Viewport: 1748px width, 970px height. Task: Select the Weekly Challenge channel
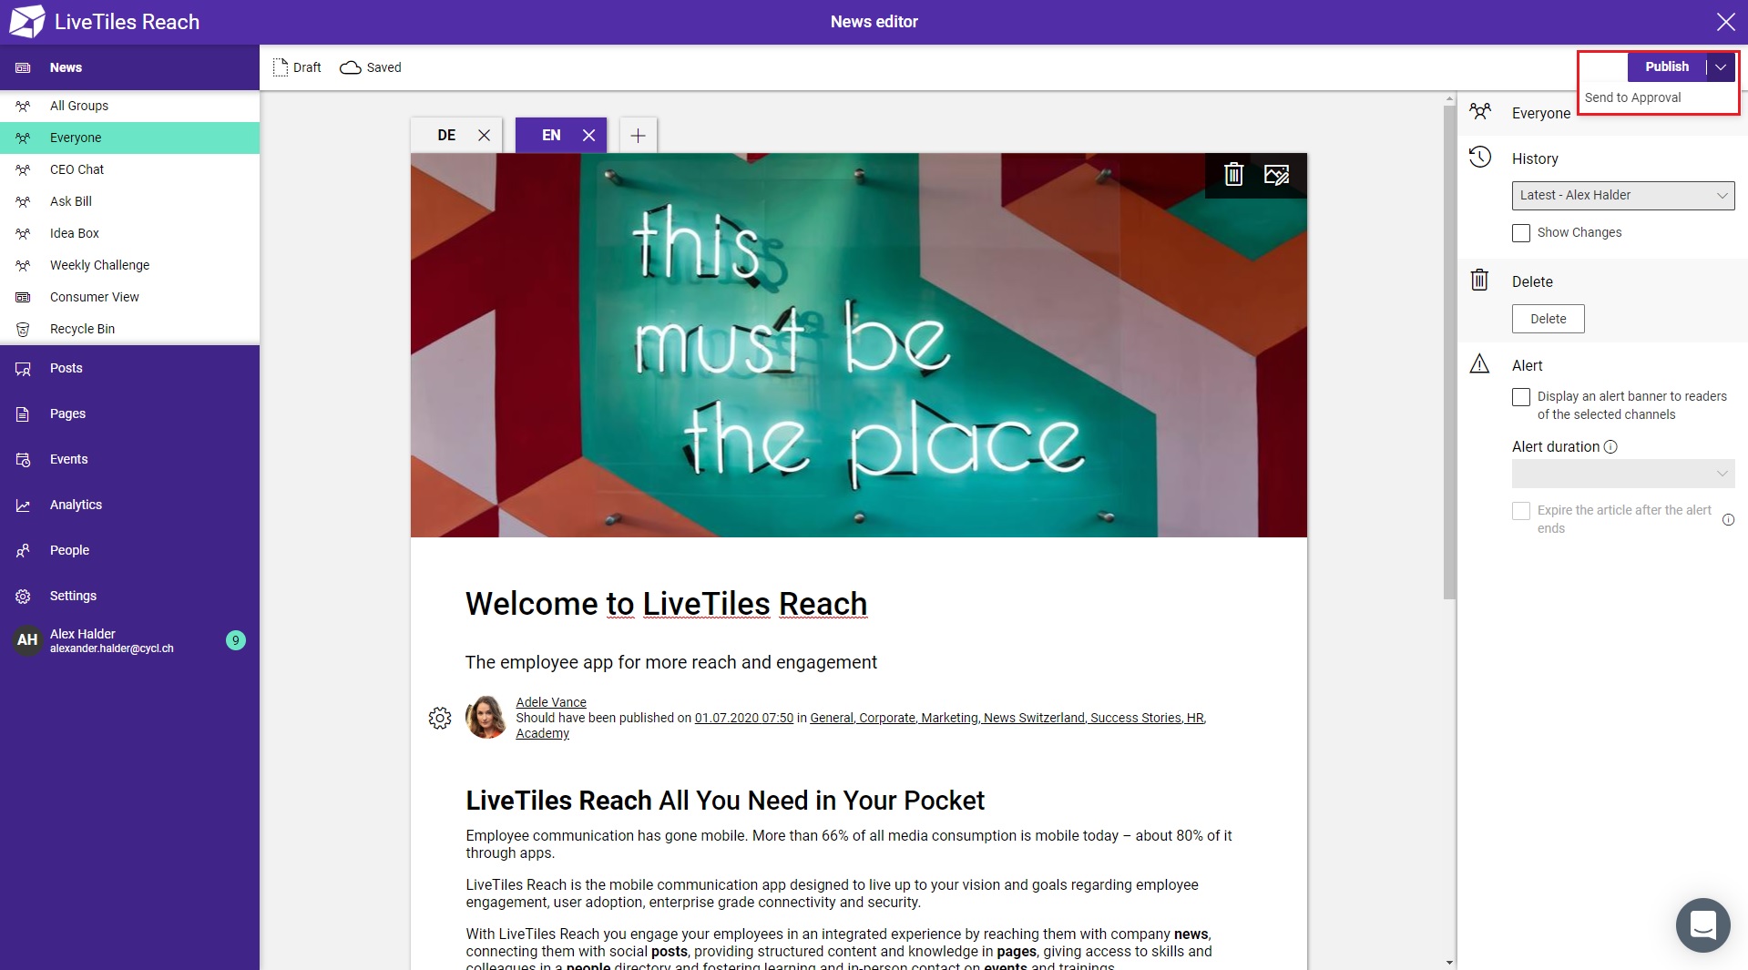click(129, 265)
